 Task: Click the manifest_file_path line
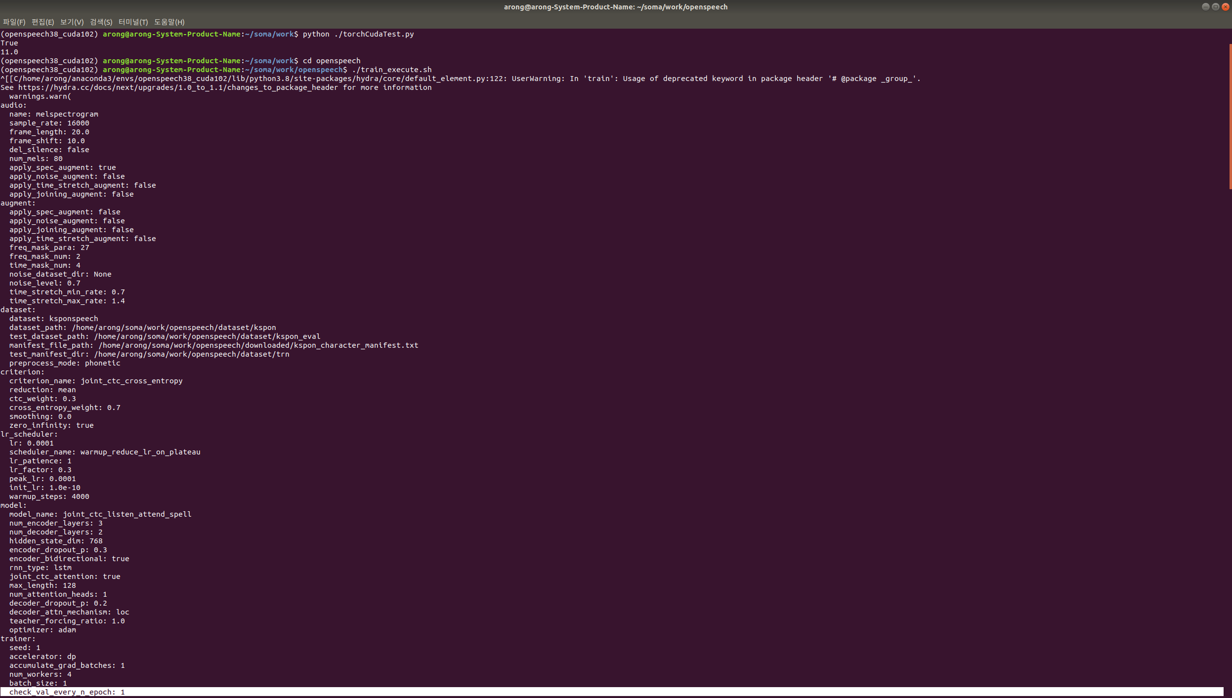coord(213,346)
